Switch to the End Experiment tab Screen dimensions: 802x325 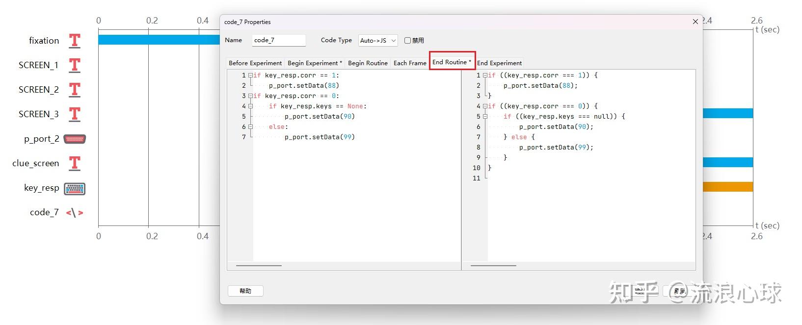pyautogui.click(x=500, y=63)
